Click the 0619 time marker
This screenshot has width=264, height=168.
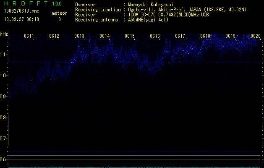230,36
